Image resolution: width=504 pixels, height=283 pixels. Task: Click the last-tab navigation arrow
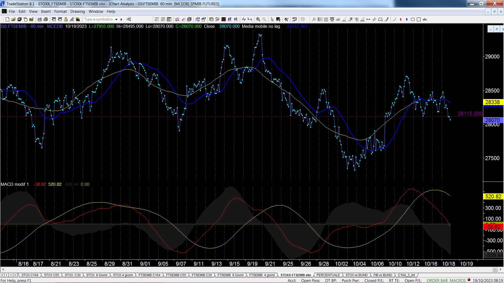click(x=15, y=275)
